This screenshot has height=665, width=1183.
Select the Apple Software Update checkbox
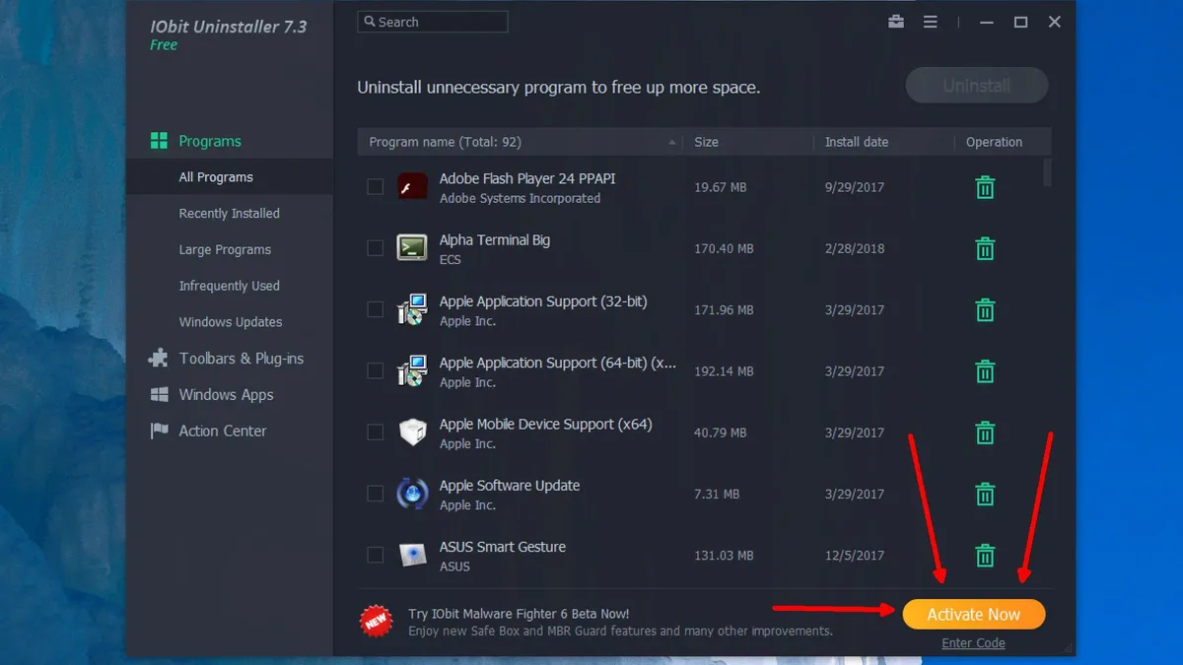[375, 493]
